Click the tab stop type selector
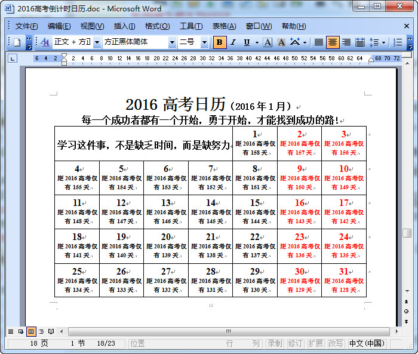The width and height of the screenshot is (418, 354). click(13, 59)
